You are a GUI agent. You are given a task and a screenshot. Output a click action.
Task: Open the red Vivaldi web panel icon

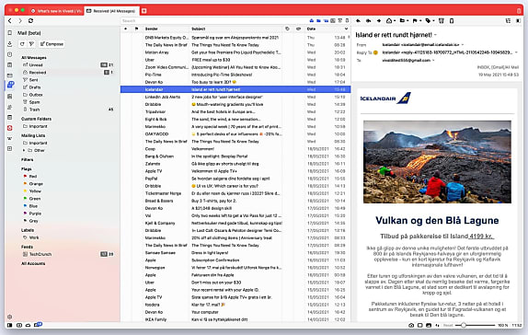10,128
